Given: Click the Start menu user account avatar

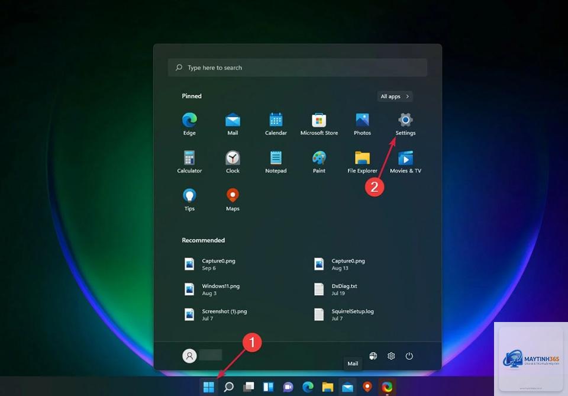Looking at the screenshot, I should (x=189, y=356).
